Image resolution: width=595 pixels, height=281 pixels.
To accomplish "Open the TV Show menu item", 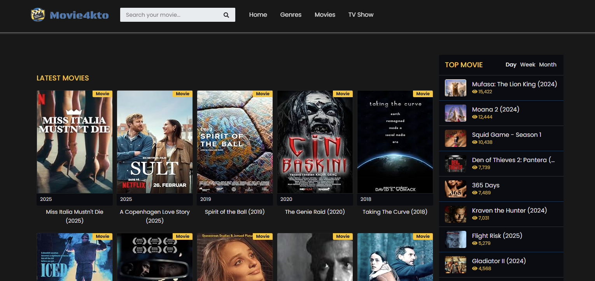I will click(360, 15).
